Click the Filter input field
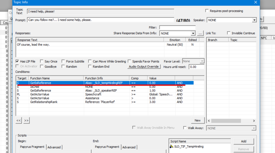The image size is (275, 153). [x=177, y=27]
